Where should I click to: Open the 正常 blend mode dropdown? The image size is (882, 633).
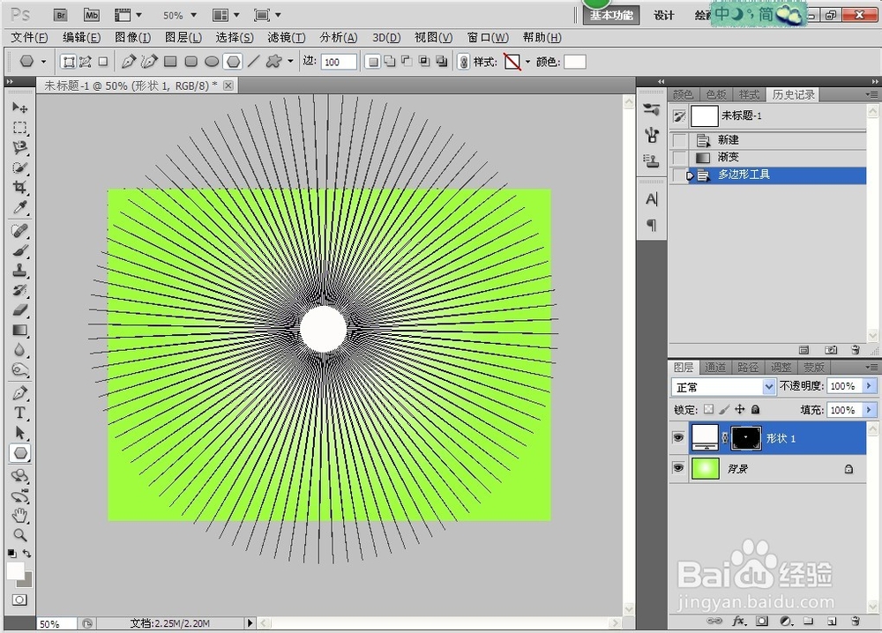pos(723,386)
